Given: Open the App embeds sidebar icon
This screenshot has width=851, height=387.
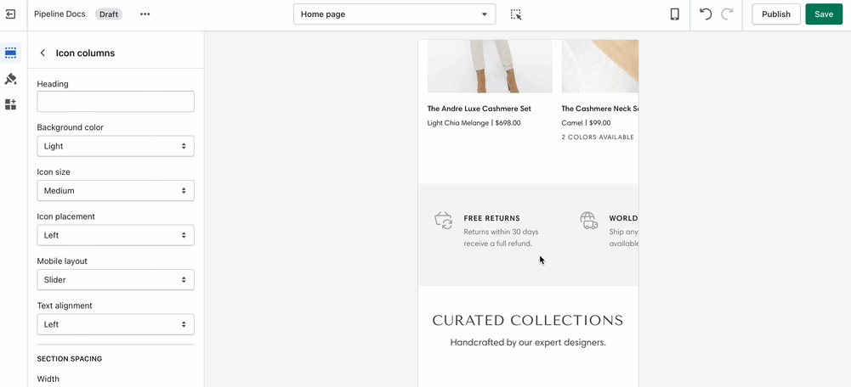Looking at the screenshot, I should [x=11, y=104].
